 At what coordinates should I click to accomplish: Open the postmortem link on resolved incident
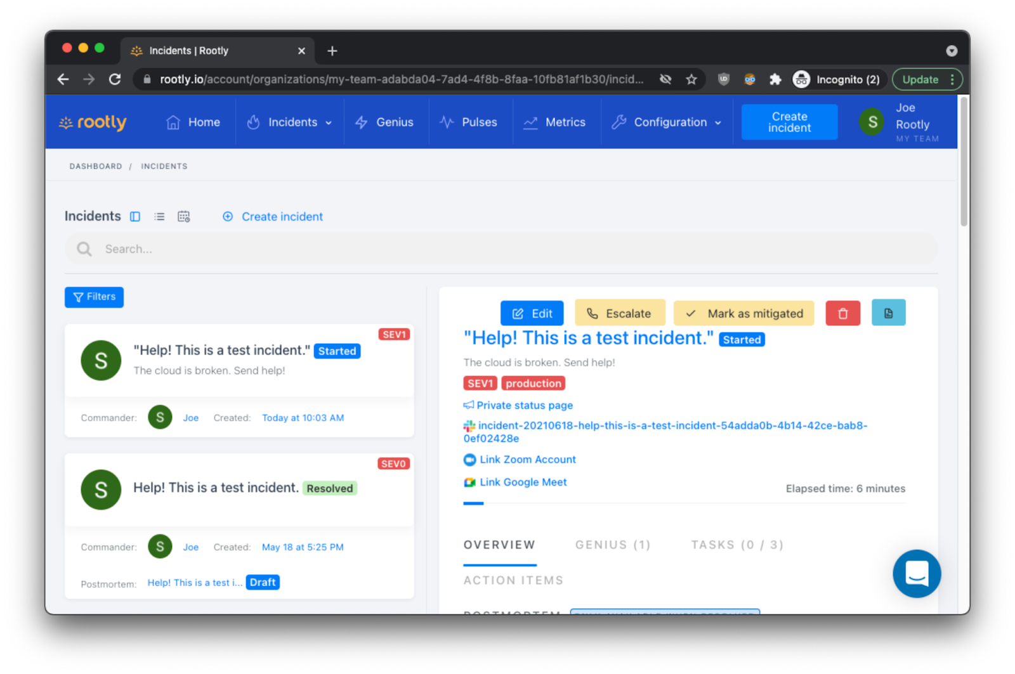click(195, 583)
